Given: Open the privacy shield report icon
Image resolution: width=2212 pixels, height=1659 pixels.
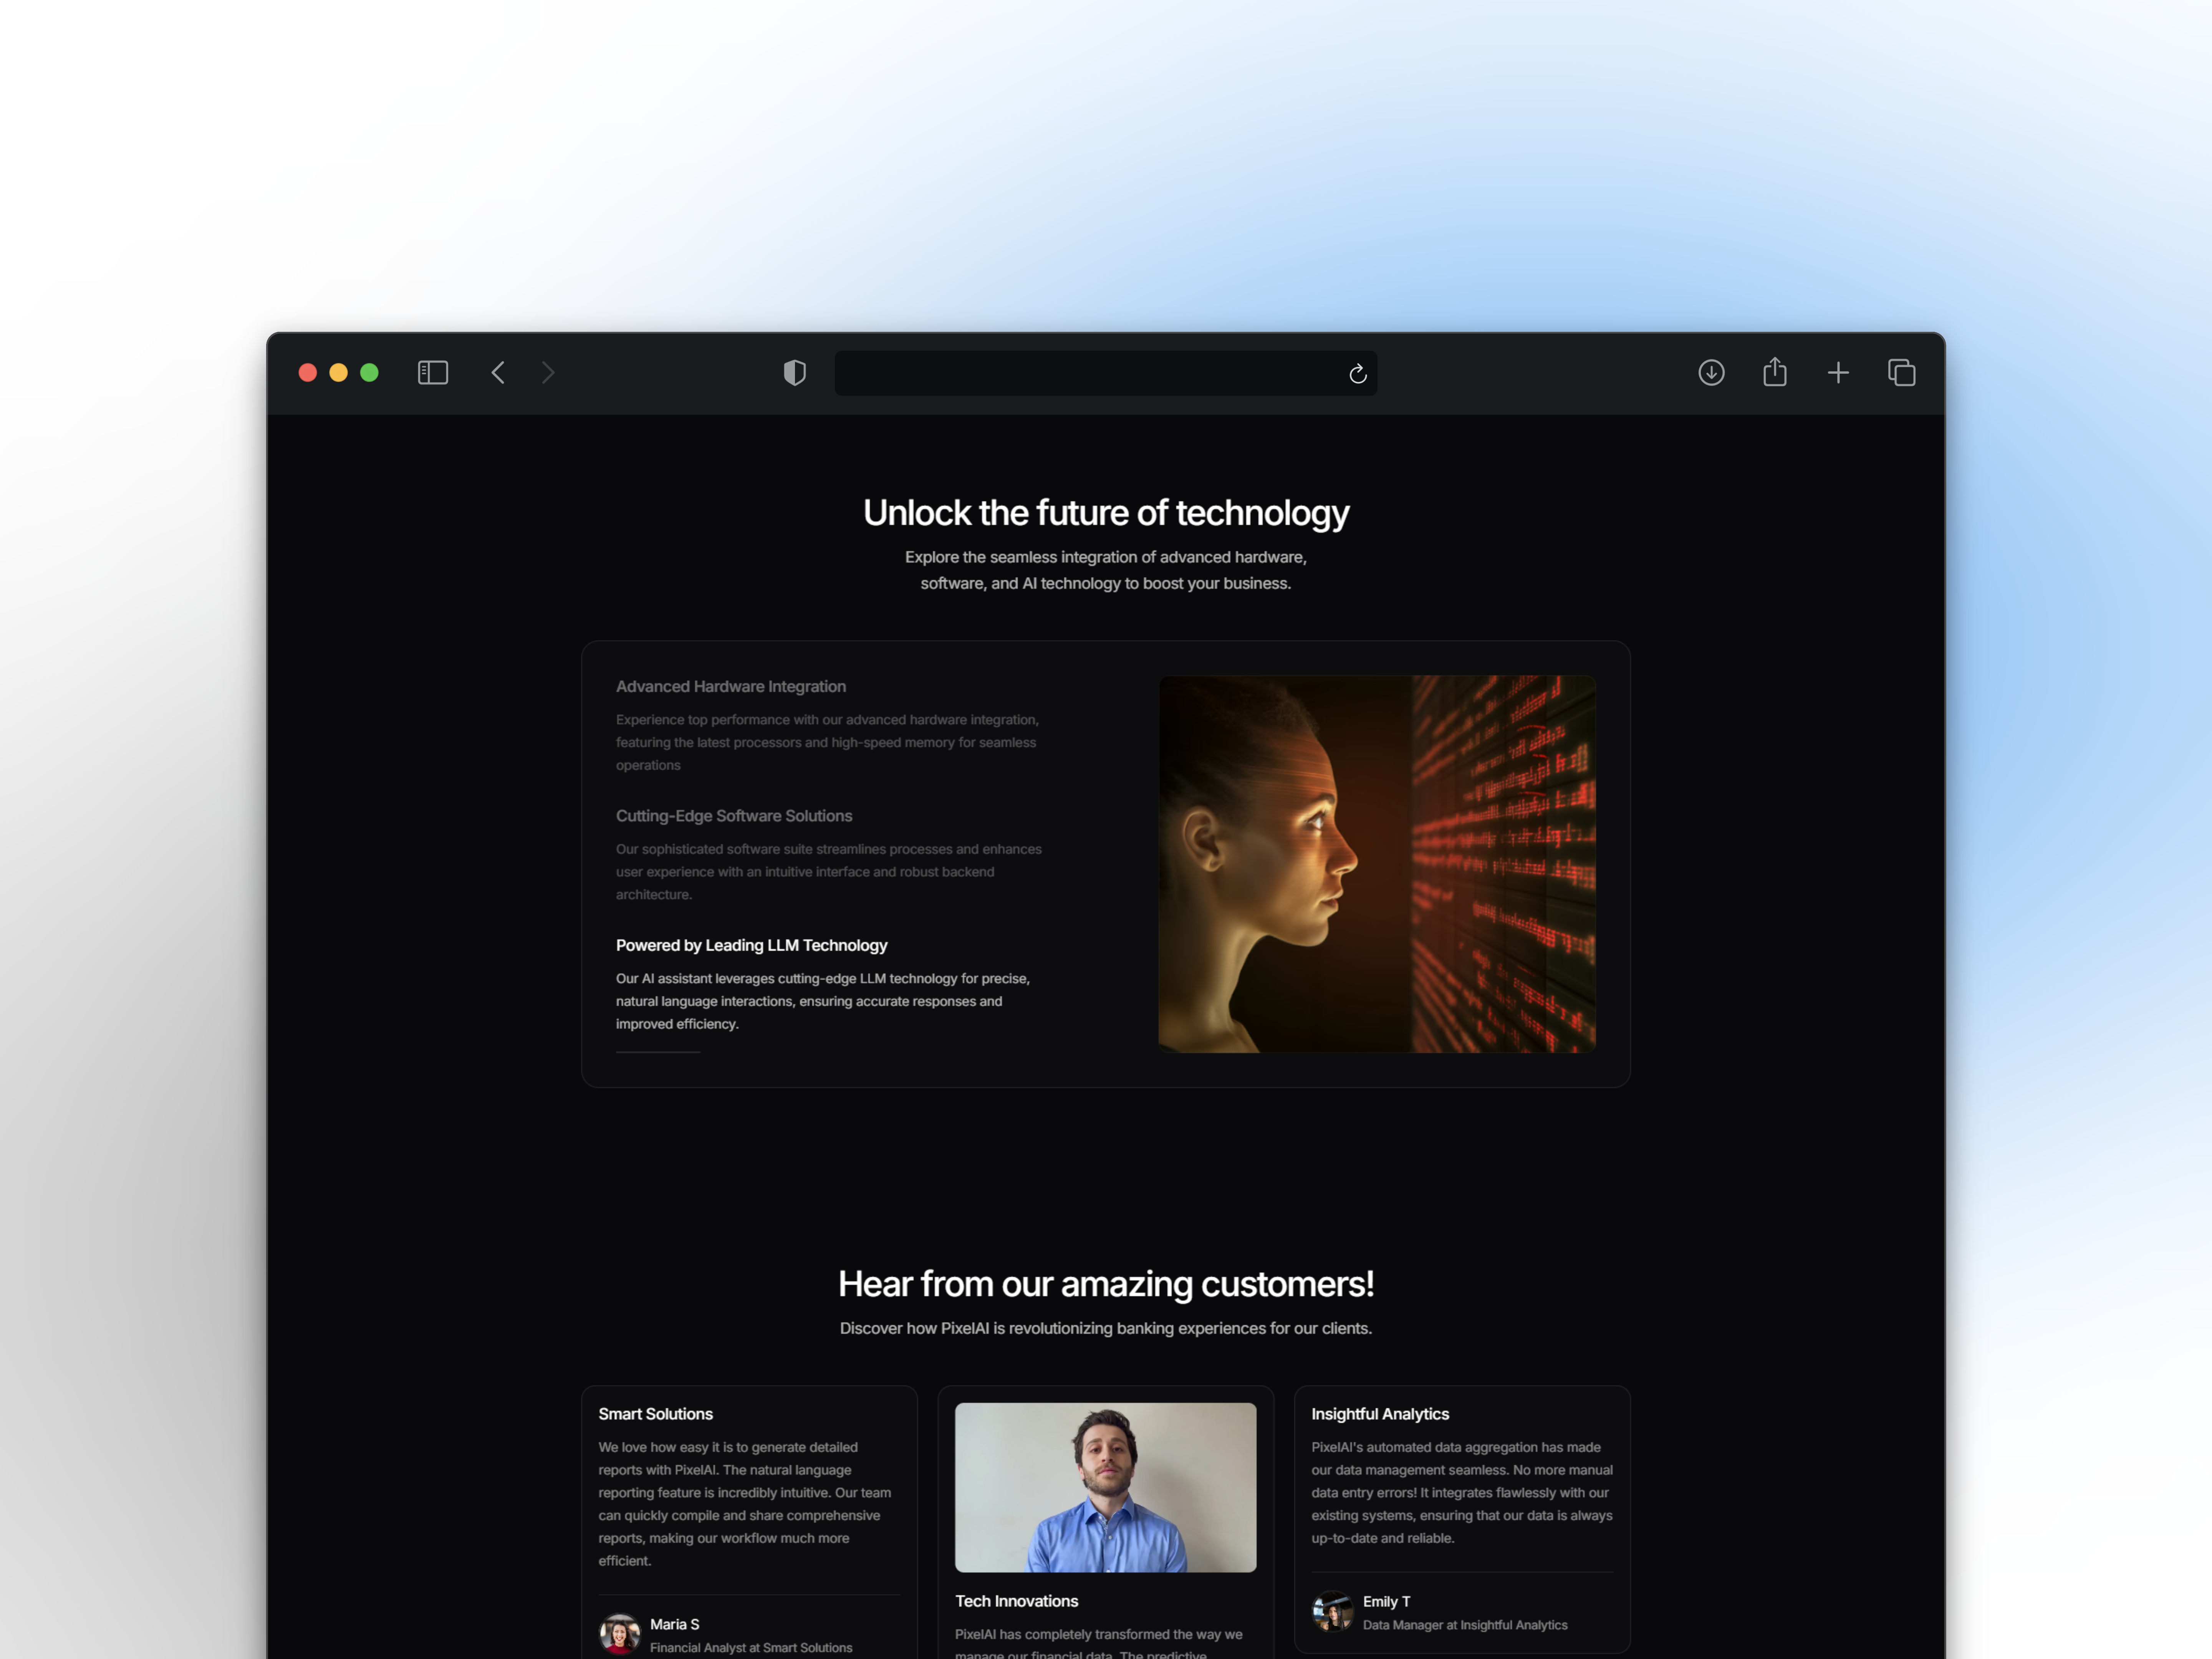Looking at the screenshot, I should (794, 373).
